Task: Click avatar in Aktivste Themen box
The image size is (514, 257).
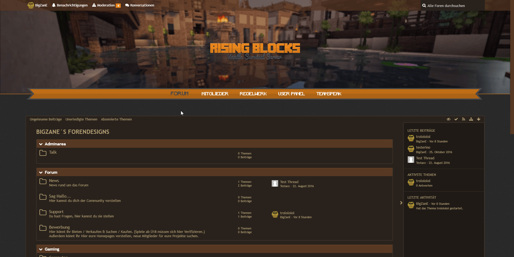Action: [411, 182]
